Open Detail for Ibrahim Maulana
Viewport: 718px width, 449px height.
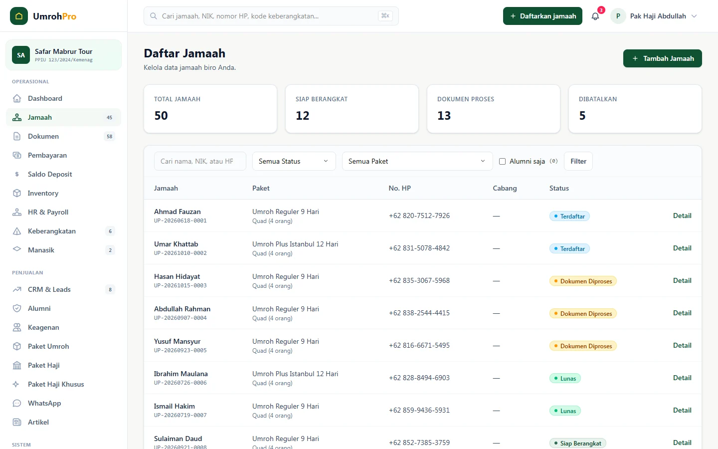(682, 378)
